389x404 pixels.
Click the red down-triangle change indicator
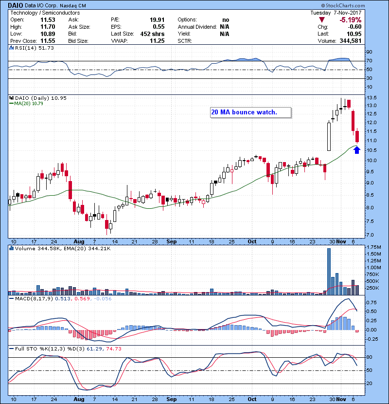click(x=321, y=20)
